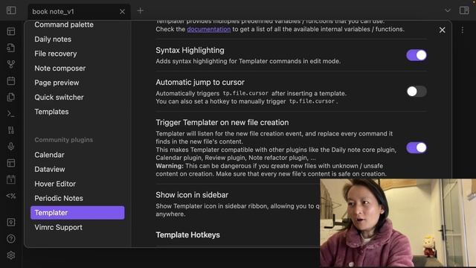Open command palette terminal icon

(x=11, y=114)
